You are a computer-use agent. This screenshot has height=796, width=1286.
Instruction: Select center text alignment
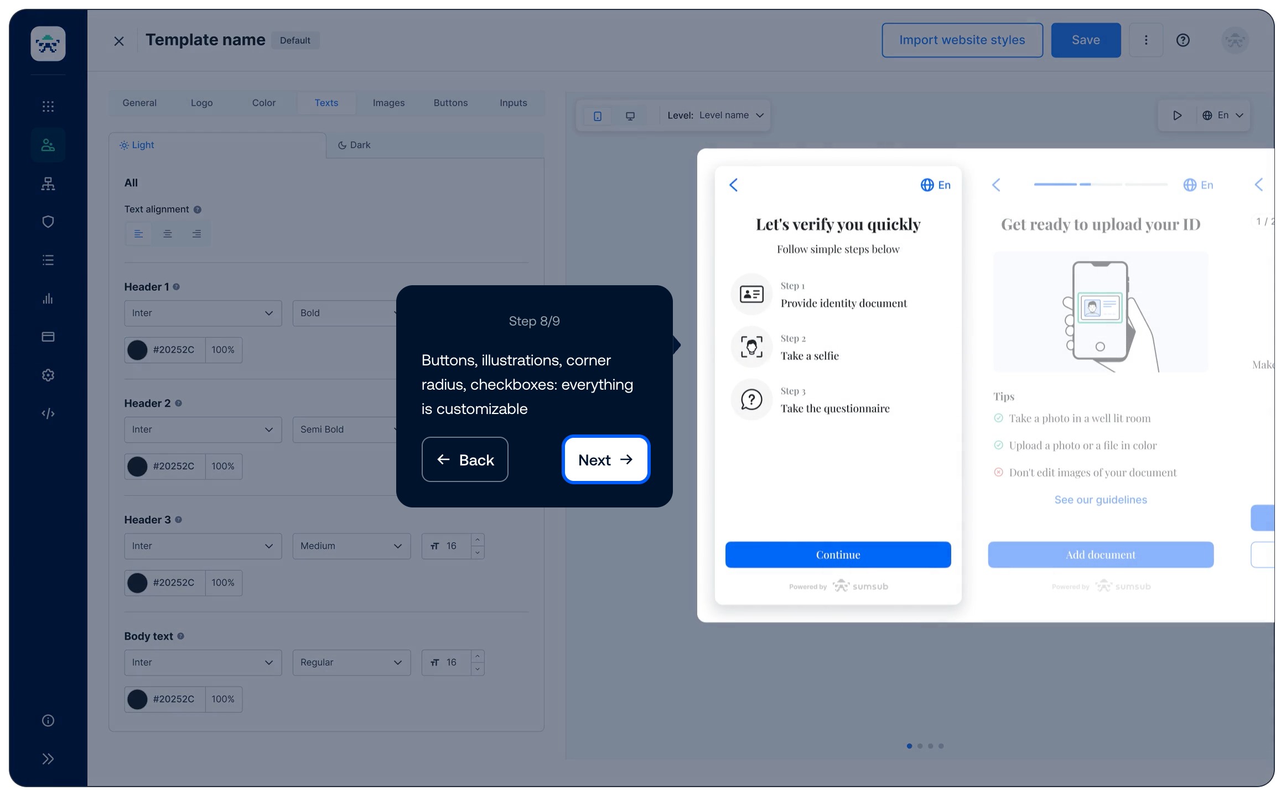tap(167, 234)
